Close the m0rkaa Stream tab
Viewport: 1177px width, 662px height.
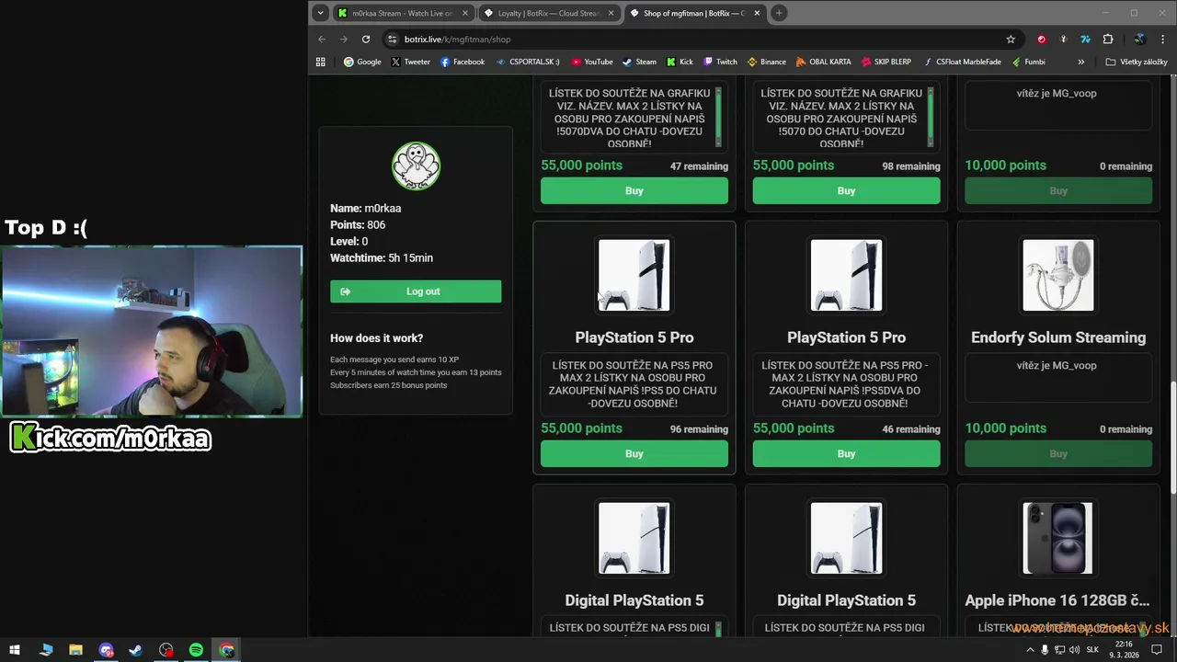[x=465, y=13]
